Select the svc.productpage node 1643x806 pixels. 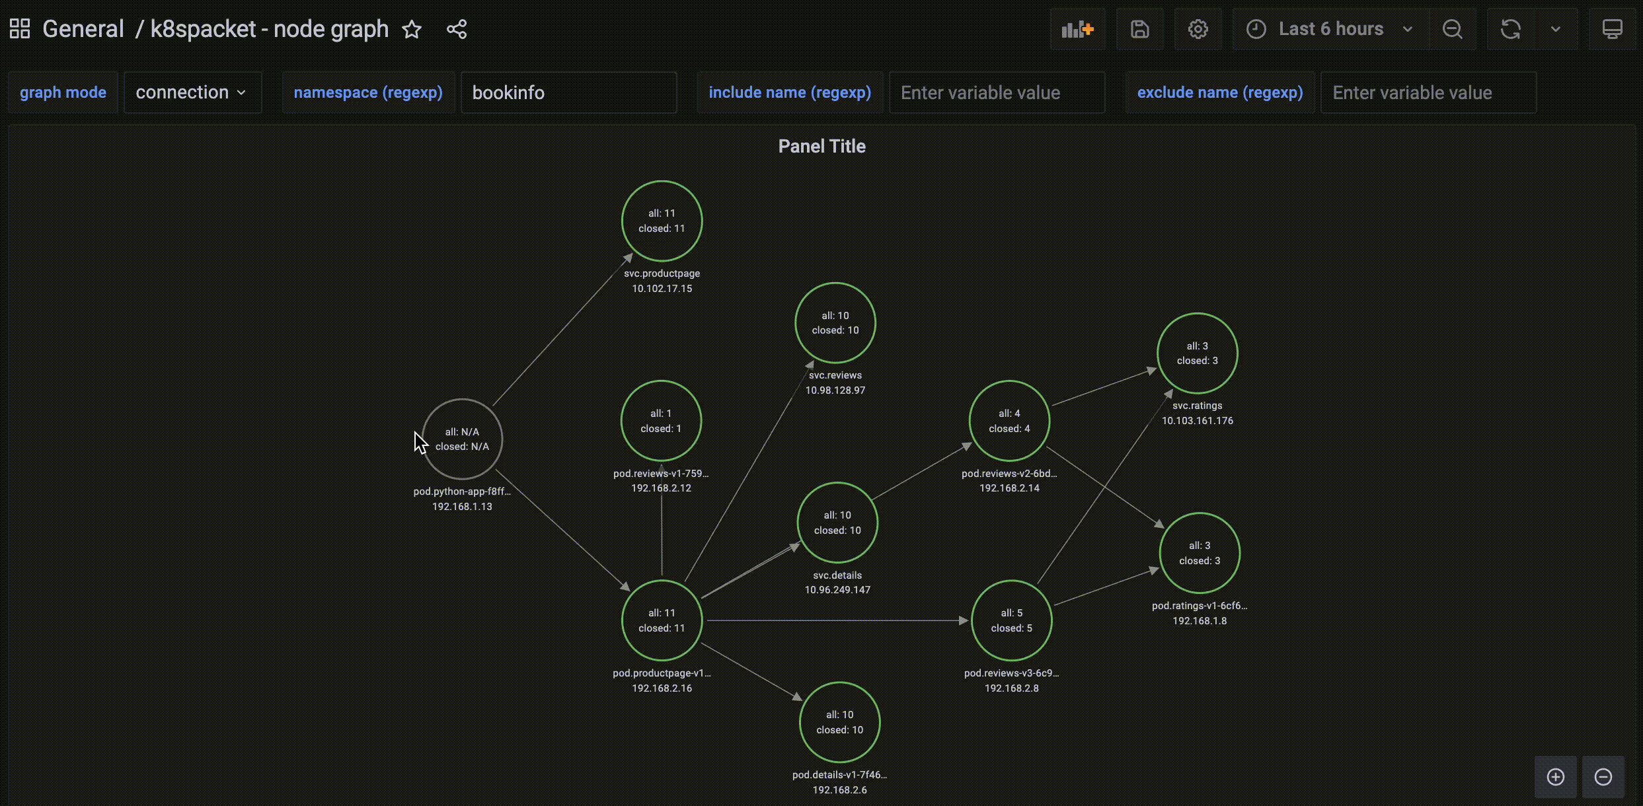(x=662, y=221)
